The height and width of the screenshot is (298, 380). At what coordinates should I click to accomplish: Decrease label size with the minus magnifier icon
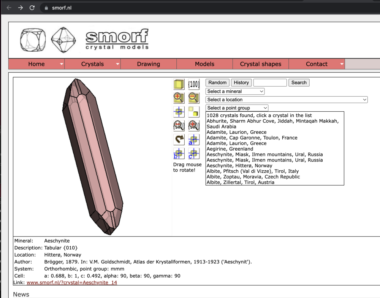[179, 125]
